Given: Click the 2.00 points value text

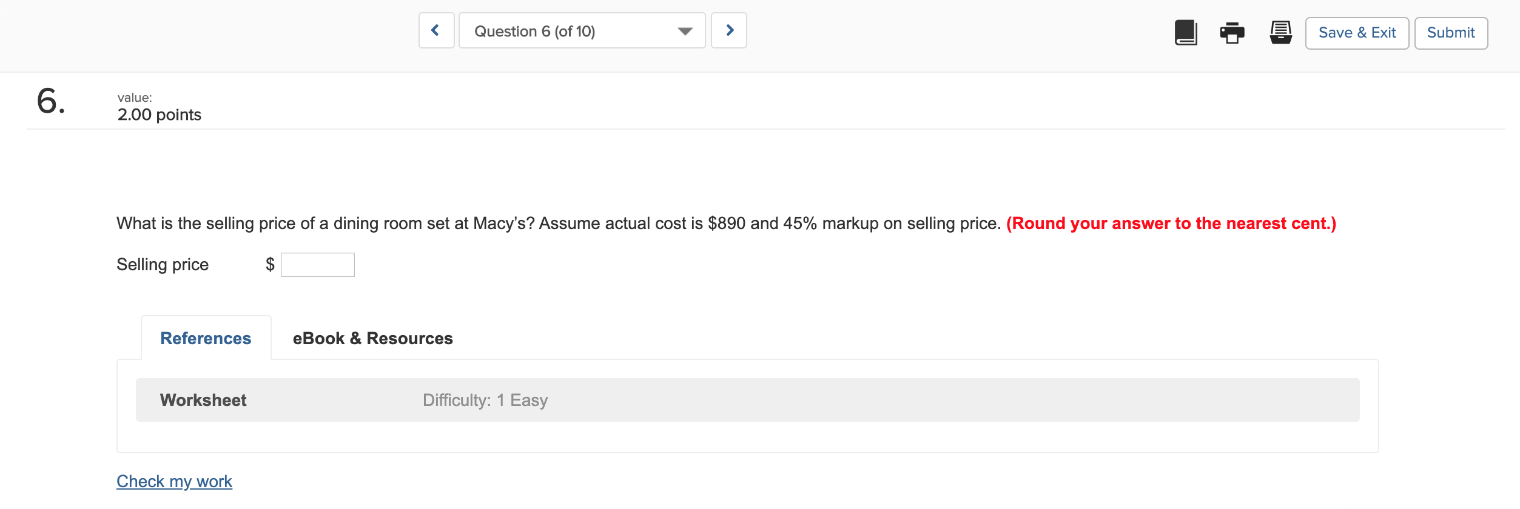Looking at the screenshot, I should (x=159, y=115).
